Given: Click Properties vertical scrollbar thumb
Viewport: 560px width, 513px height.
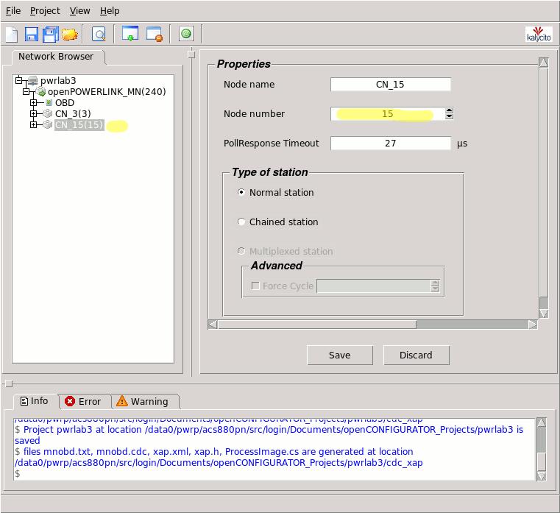Looking at the screenshot, I should click(544, 183).
